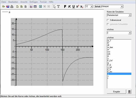
Task: Click the legend entry a above the graph
Action: tap(6, 12)
